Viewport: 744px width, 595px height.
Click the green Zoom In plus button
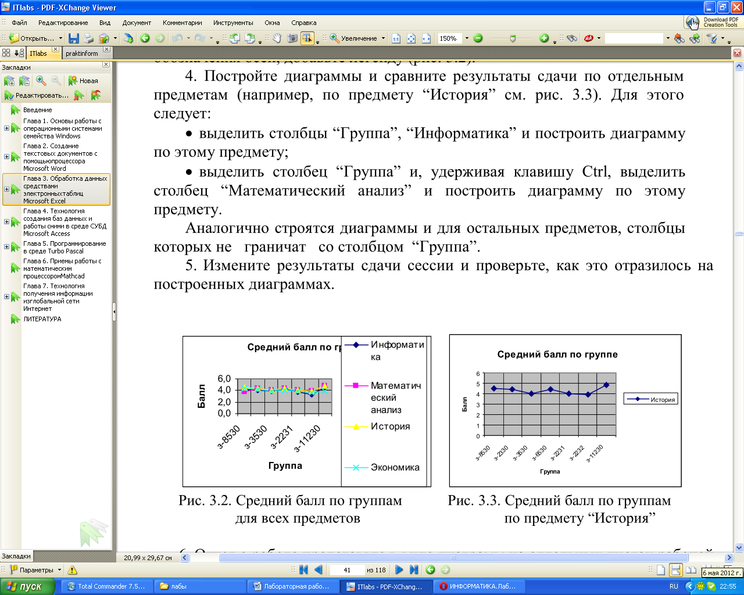544,38
